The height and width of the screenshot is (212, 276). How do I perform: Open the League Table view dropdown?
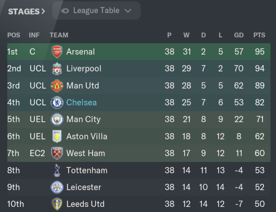click(96, 11)
